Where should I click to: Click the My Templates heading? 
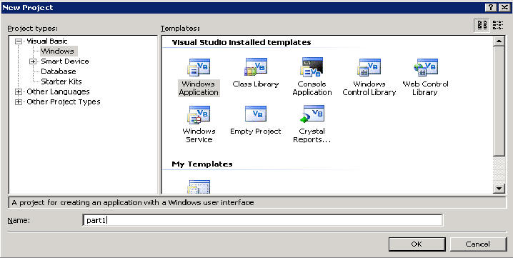[x=202, y=164]
